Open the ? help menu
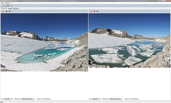 [12, 3]
